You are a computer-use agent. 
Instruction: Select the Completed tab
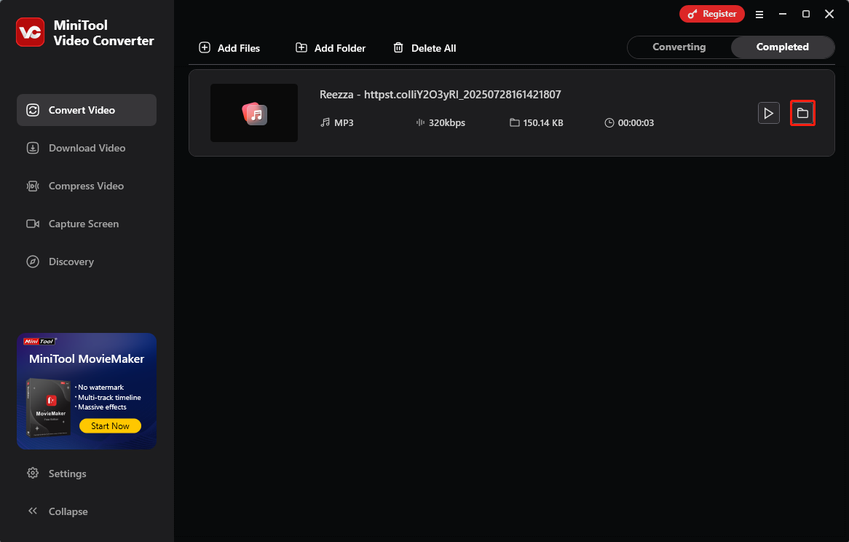pyautogui.click(x=783, y=47)
